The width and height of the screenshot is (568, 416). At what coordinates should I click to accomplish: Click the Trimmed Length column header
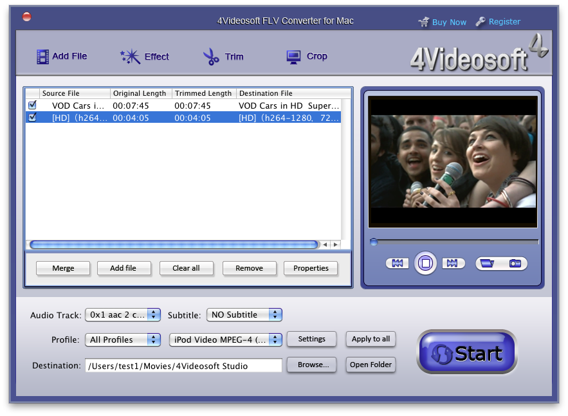coord(204,93)
